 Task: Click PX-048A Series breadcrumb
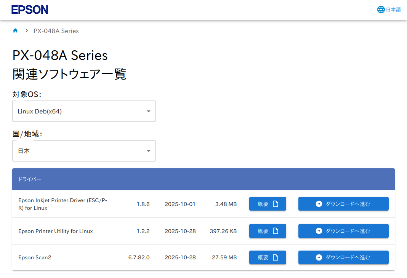[x=56, y=31]
